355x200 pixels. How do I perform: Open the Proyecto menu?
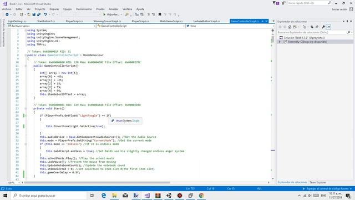[x=40, y=9]
